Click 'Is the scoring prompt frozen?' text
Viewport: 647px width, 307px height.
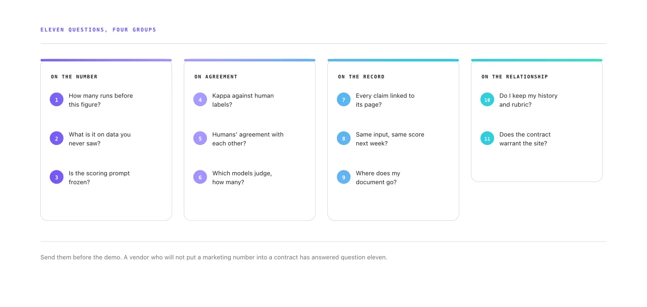(x=99, y=178)
